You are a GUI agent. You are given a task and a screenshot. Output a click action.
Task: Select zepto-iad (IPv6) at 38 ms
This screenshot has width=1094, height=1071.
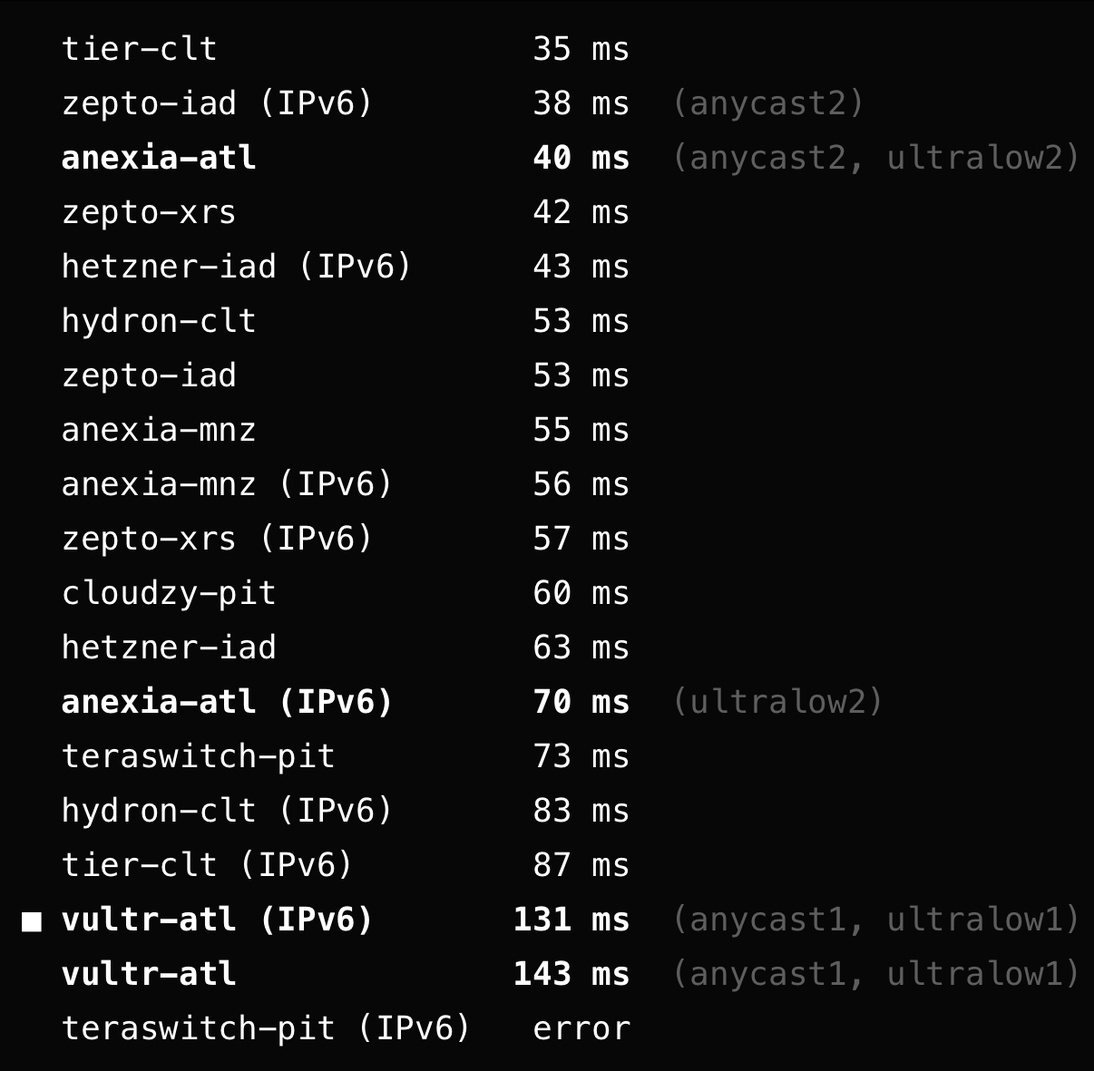click(217, 103)
